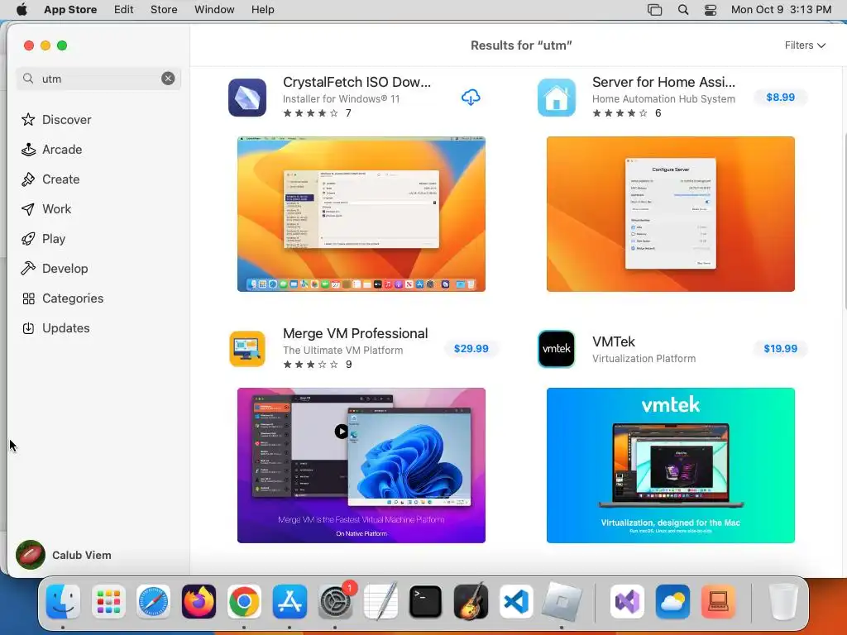Click the App Store Dock icon
The image size is (847, 635).
290,602
